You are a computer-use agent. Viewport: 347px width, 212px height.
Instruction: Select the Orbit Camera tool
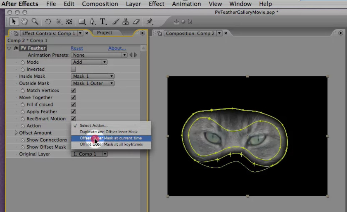click(59, 22)
